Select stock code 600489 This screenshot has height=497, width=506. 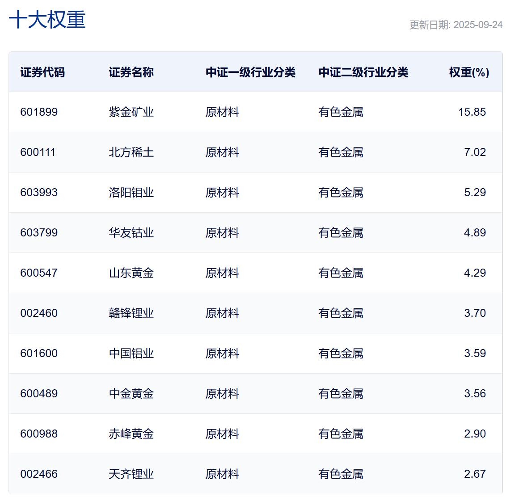click(x=39, y=393)
